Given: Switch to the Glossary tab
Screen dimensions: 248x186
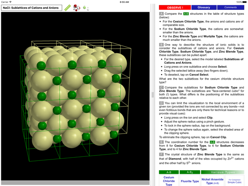Looking at the screenshot, I should click(204, 8).
